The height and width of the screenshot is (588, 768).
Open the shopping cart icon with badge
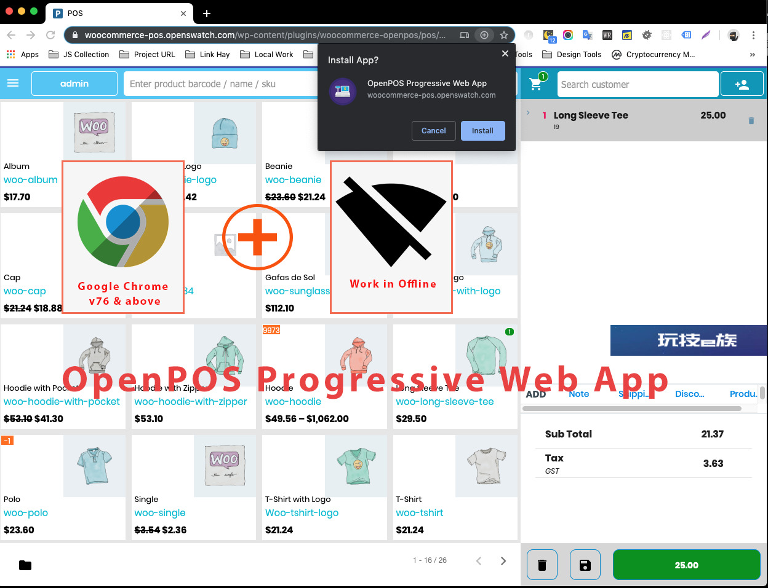click(536, 84)
